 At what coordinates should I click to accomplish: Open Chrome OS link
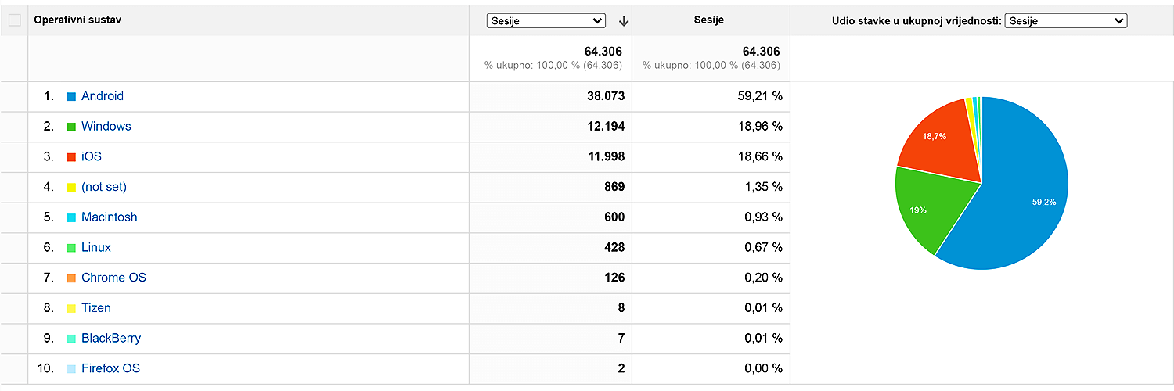(113, 278)
